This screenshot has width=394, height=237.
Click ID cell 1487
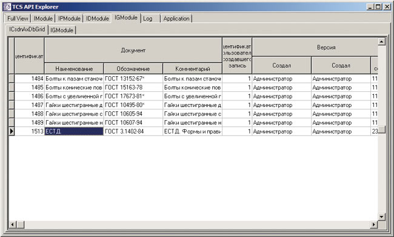[30, 105]
